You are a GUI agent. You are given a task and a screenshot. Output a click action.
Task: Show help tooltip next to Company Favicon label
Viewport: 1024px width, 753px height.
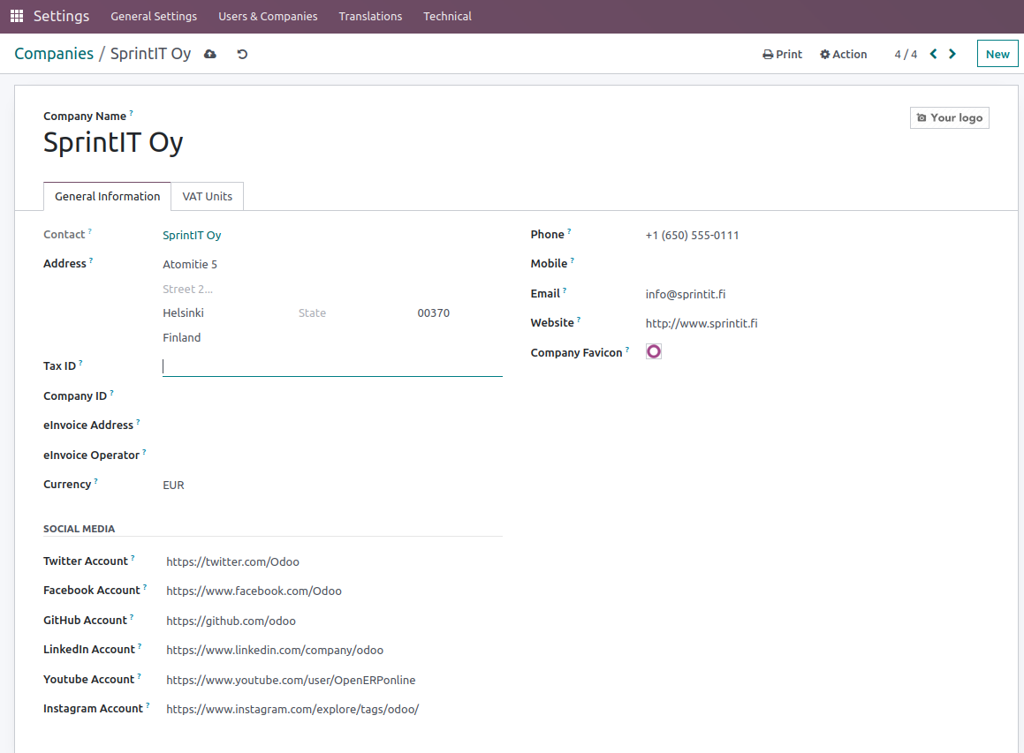(x=627, y=349)
